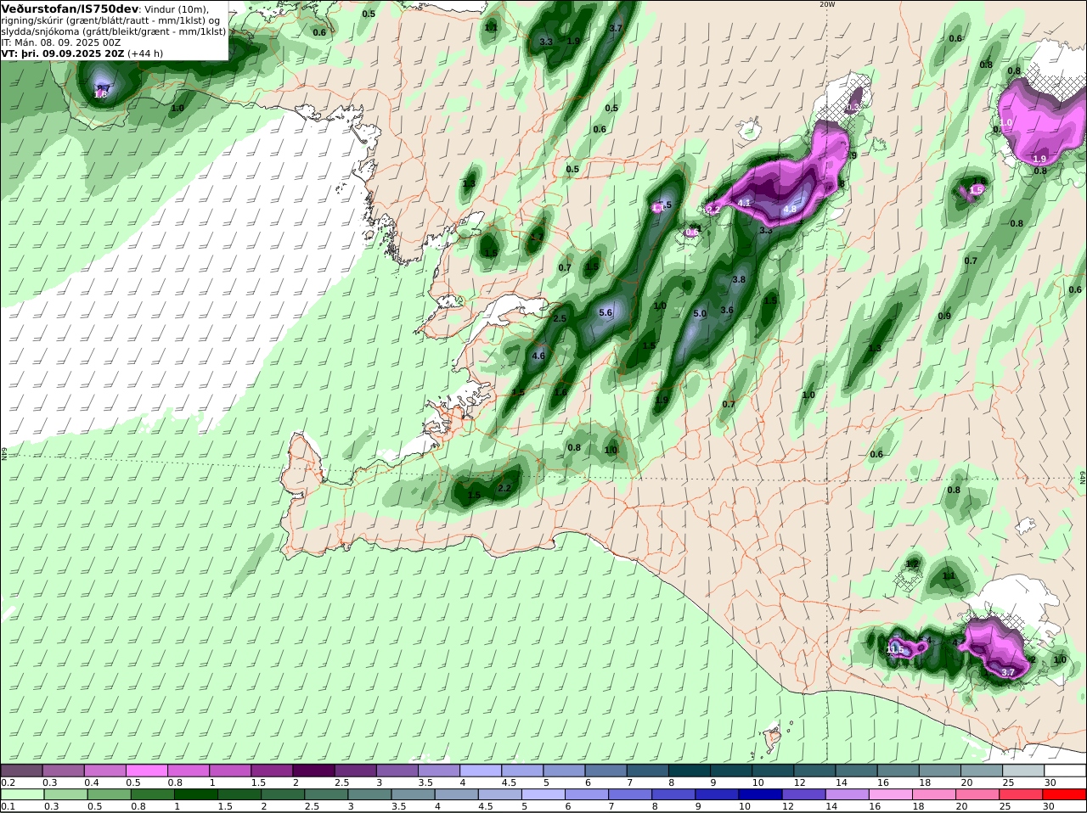The width and height of the screenshot is (1087, 813).
Task: Select the light blue rain swatch between 5 and 6
Action: [x=543, y=795]
